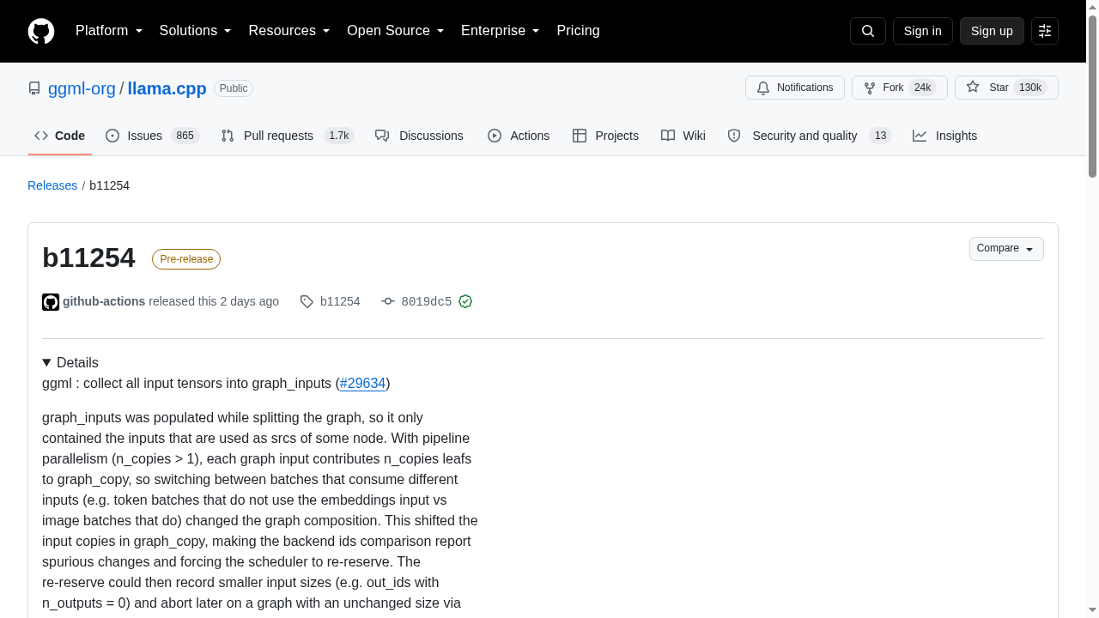Click the Notifications button
The height and width of the screenshot is (618, 1099).
[795, 88]
